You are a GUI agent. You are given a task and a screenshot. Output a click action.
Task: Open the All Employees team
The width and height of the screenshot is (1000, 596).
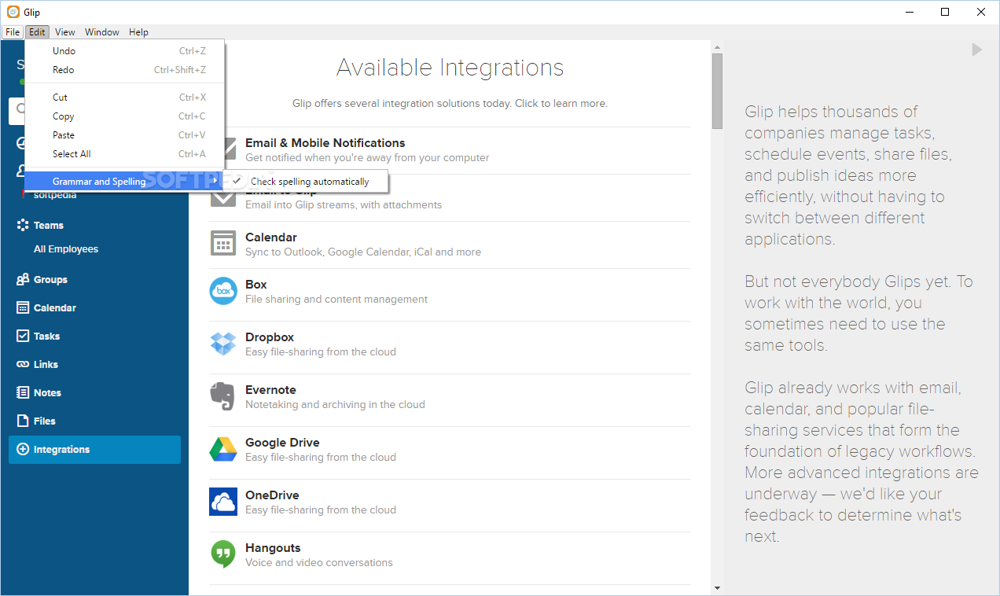[x=66, y=249]
